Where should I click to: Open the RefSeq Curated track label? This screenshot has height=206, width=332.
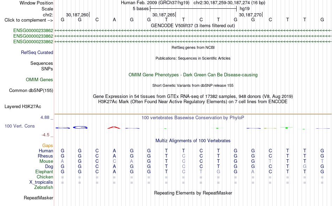click(x=37, y=52)
